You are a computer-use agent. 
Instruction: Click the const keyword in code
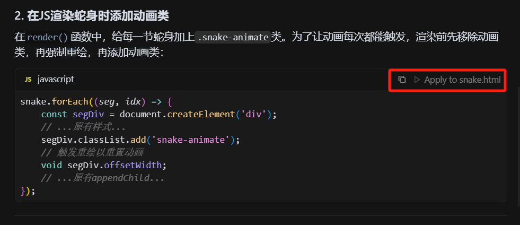54,114
